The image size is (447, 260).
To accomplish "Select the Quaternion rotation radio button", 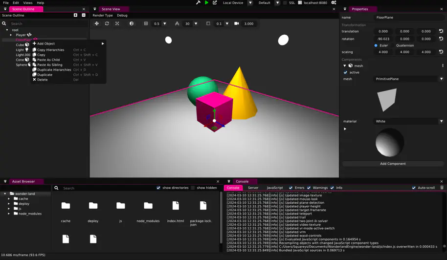I will point(392,45).
